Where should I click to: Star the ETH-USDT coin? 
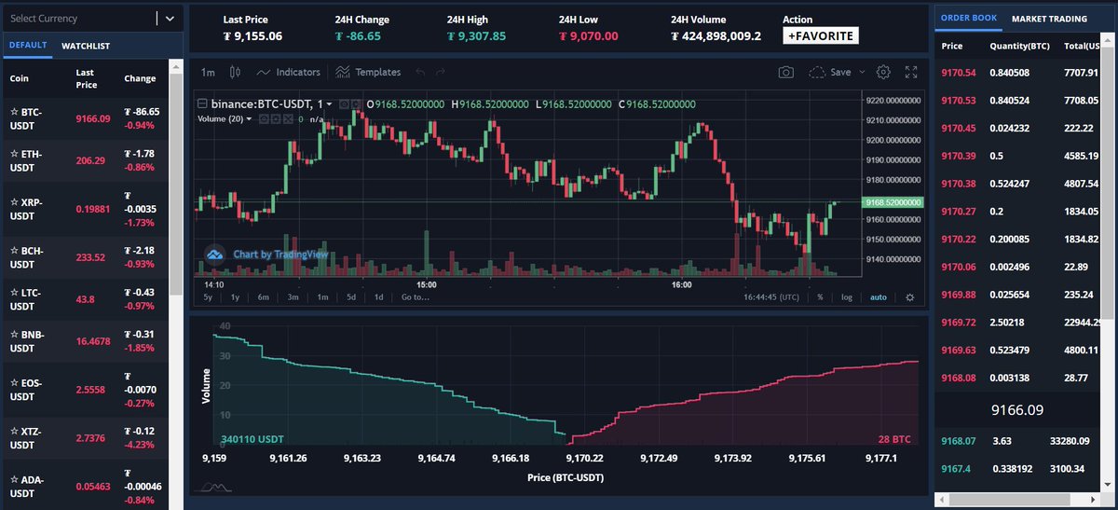pyautogui.click(x=14, y=154)
